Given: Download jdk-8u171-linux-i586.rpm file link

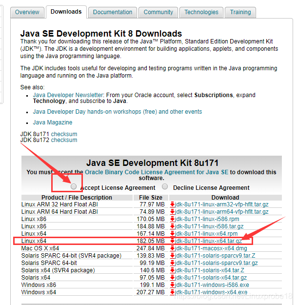Looking at the screenshot, I should click(x=207, y=219).
